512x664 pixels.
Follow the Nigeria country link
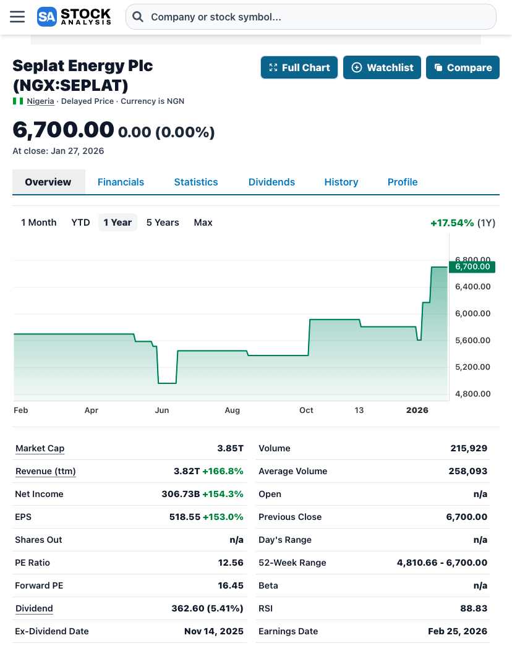(40, 101)
